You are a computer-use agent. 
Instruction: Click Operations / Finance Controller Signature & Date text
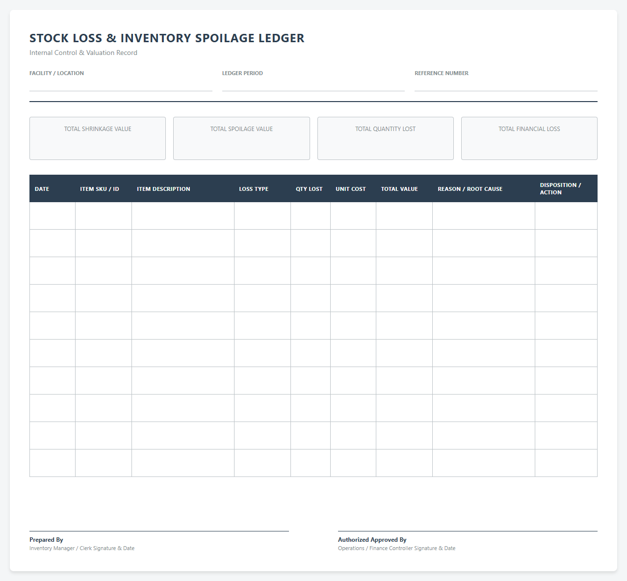396,548
